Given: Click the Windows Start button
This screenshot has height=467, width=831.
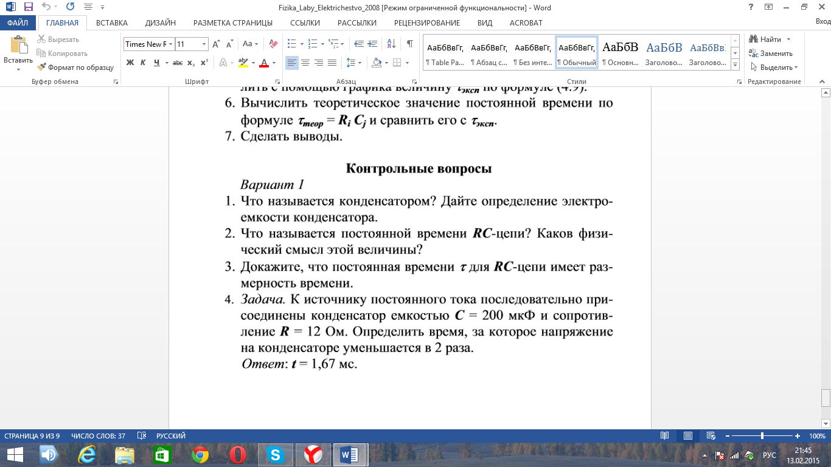Looking at the screenshot, I should click(x=15, y=455).
